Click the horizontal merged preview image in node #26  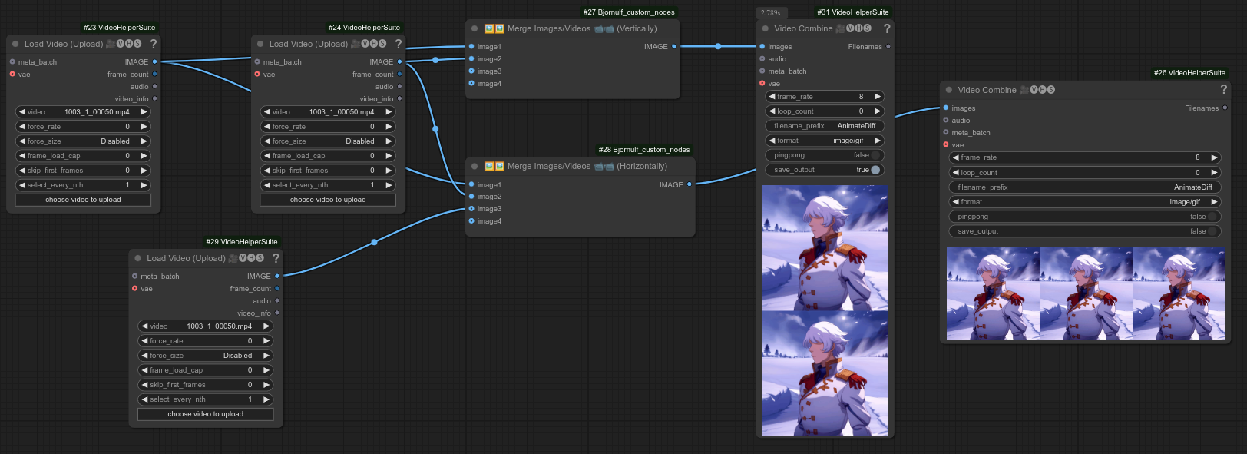point(1085,293)
